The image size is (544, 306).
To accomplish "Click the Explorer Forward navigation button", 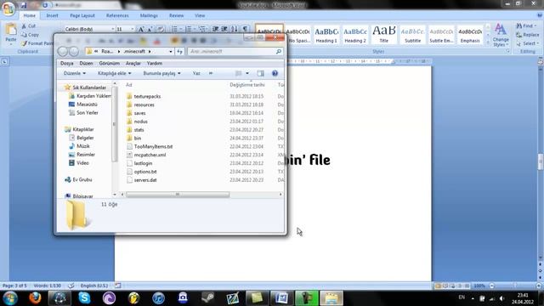I will tap(74, 51).
